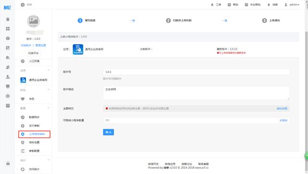Click the list icon beside 参数配置
308x174 pixels.
[23, 151]
